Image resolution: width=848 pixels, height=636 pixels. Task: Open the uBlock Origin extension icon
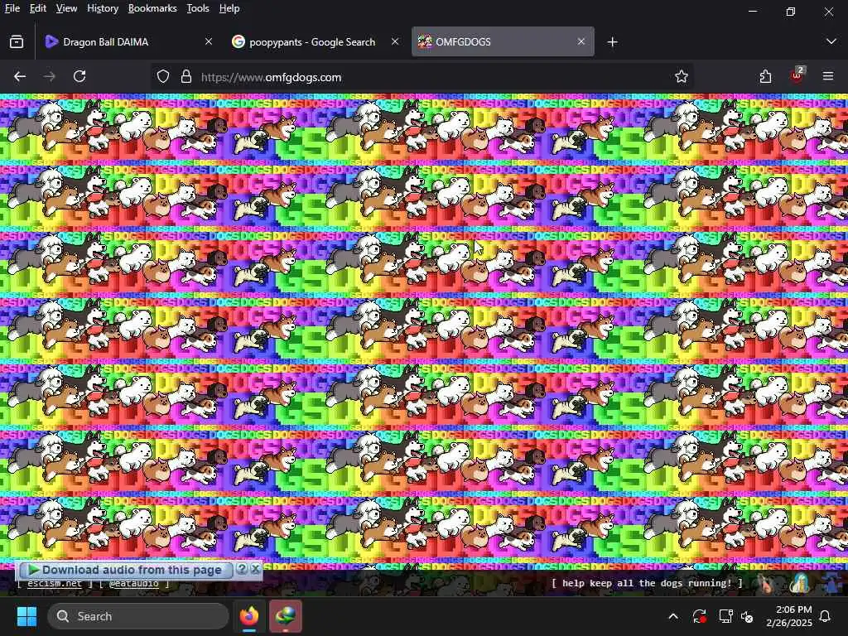pyautogui.click(x=797, y=75)
